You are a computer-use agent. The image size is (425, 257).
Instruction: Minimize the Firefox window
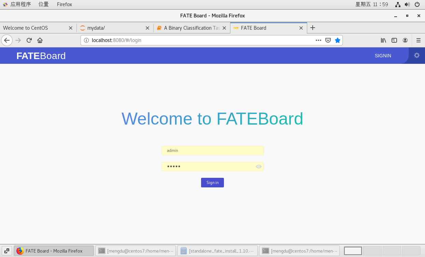click(x=396, y=16)
